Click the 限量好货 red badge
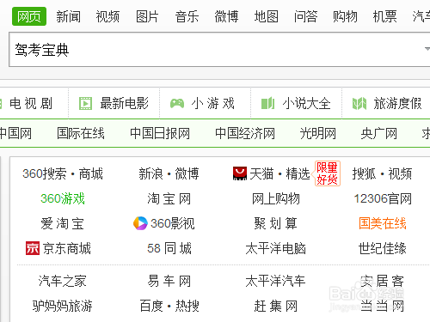Image resolution: width=430 pixels, height=322 pixels. pyautogui.click(x=328, y=173)
